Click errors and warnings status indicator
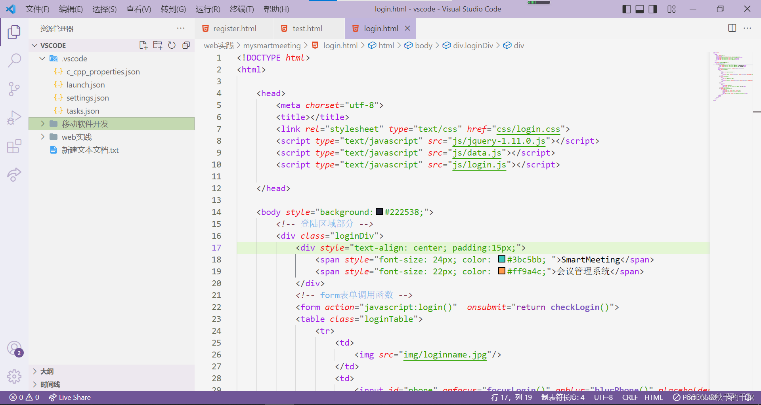 [24, 397]
